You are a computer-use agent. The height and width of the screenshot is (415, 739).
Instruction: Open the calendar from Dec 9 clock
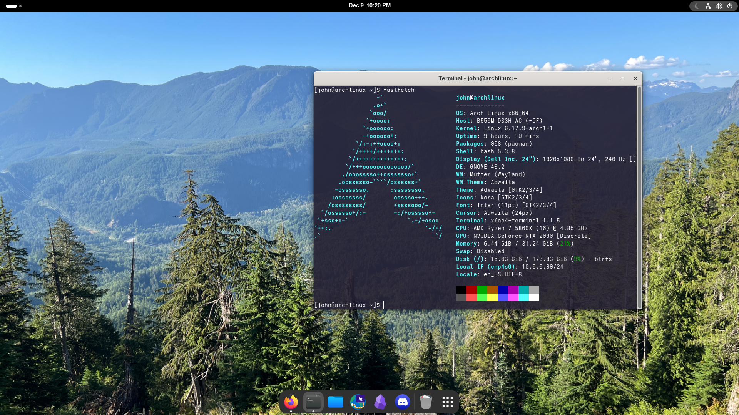point(369,5)
